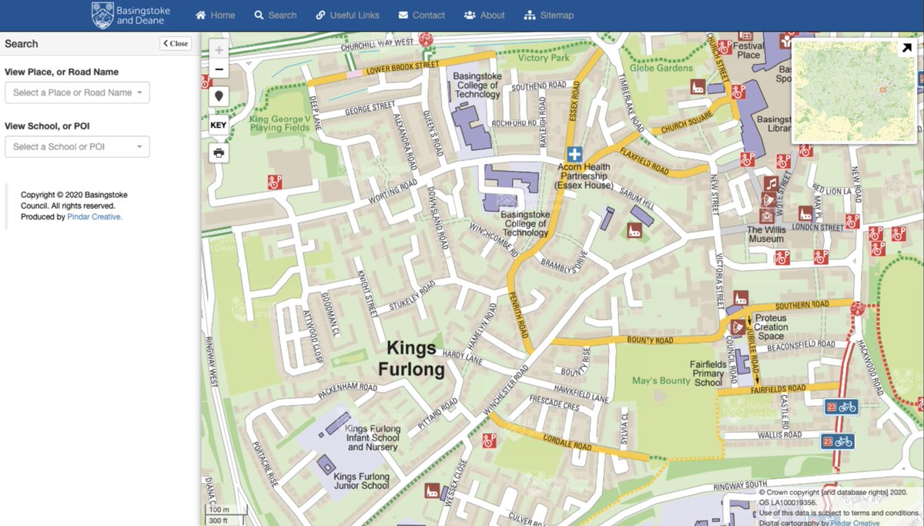This screenshot has height=526, width=924.
Task: Click route 23 cycle sign beside Wallis Road
Action: [838, 441]
